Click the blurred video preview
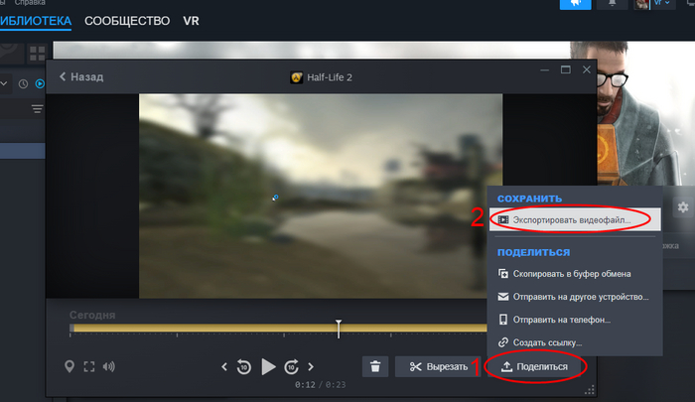This screenshot has height=402, width=695. pyautogui.click(x=321, y=196)
